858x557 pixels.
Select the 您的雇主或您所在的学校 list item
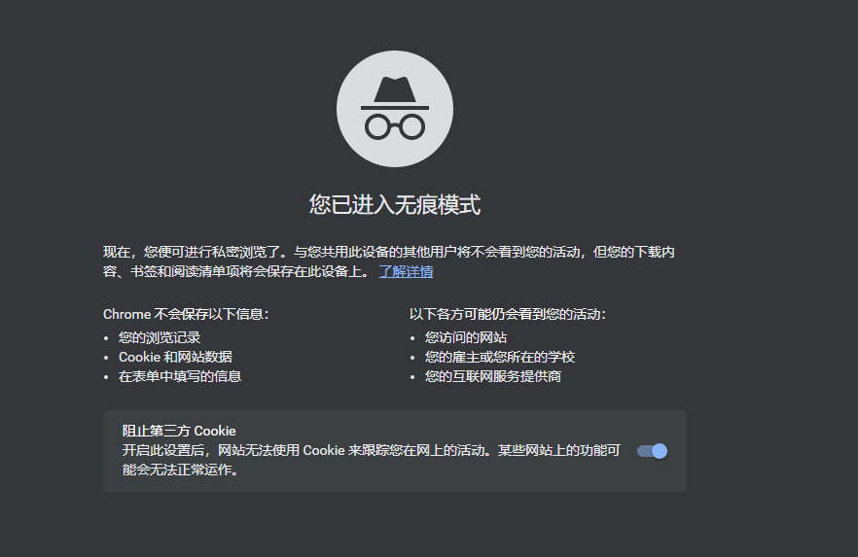[x=500, y=357]
